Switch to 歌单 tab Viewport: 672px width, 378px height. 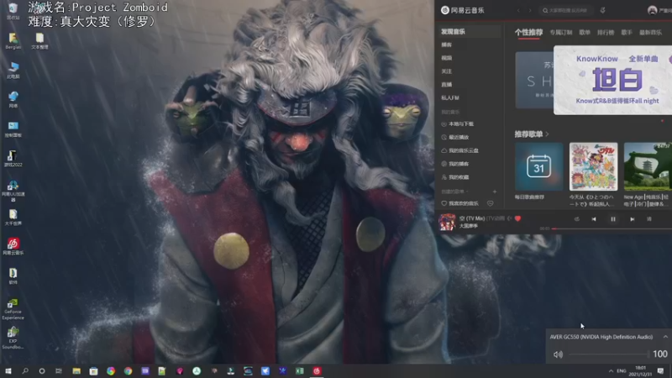tap(585, 33)
